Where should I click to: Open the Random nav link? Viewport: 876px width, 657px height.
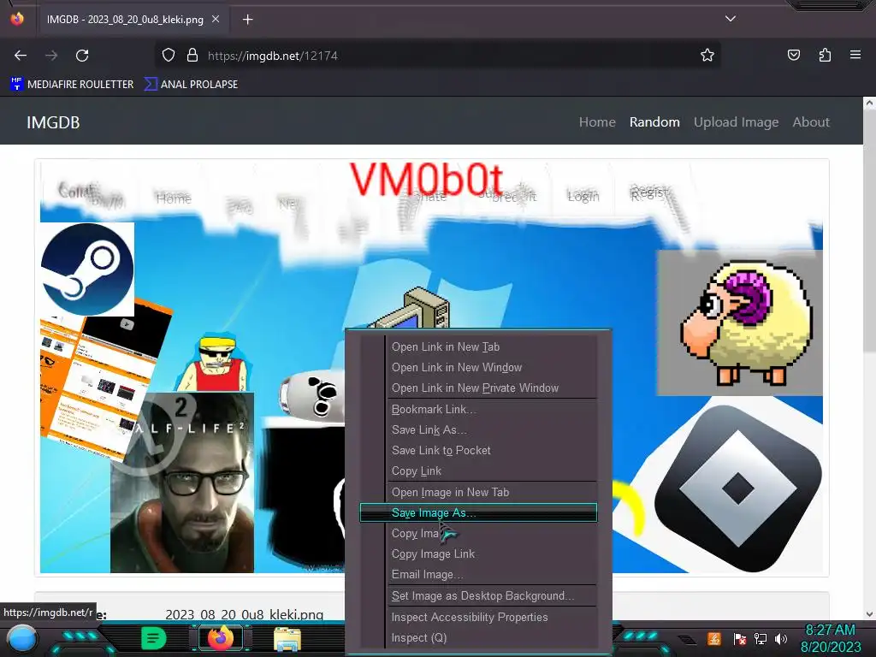point(654,121)
